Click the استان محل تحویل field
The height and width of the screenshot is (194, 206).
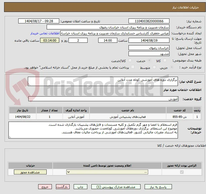coord(149,48)
